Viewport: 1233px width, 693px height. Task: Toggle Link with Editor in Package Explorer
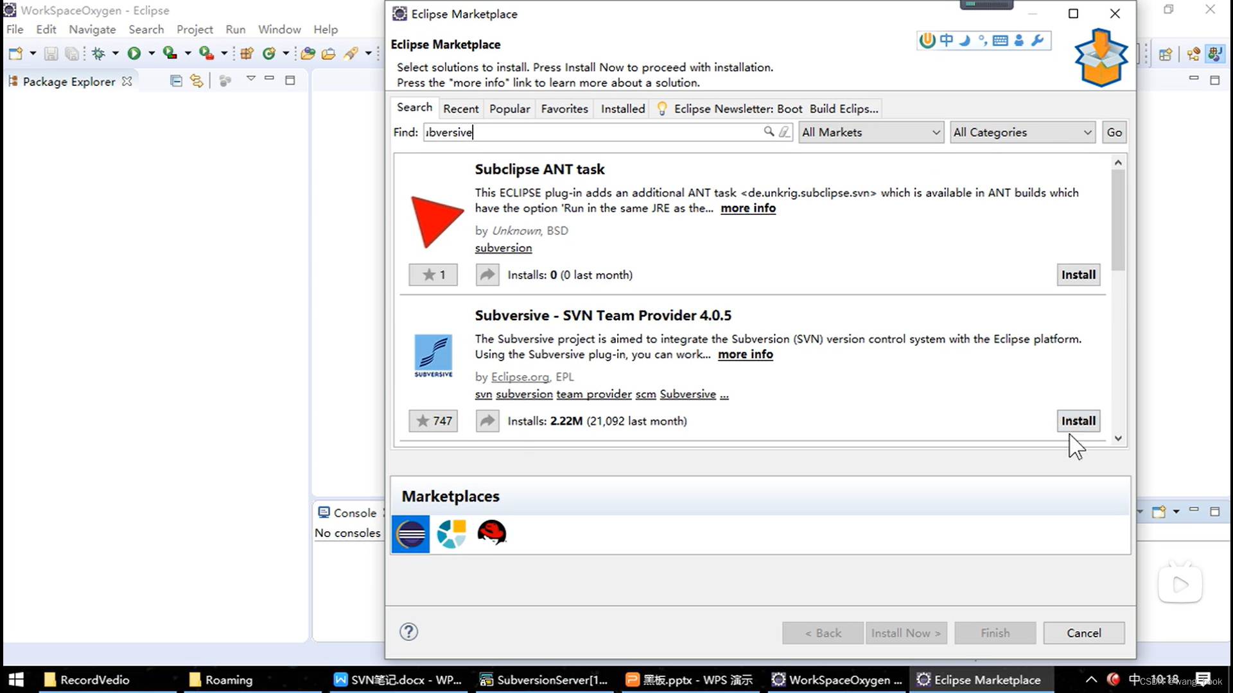coord(197,81)
